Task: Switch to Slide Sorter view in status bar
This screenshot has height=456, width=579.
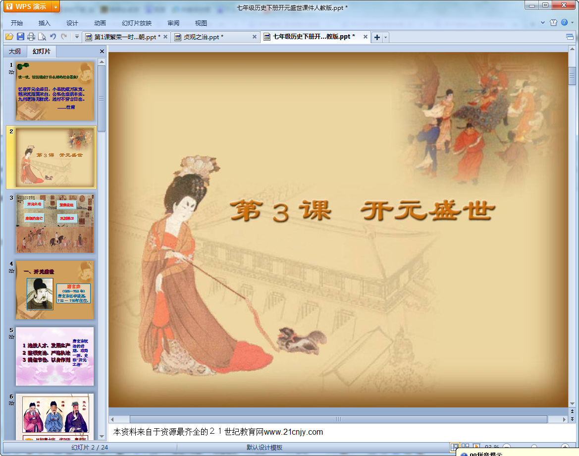Action: [465, 446]
